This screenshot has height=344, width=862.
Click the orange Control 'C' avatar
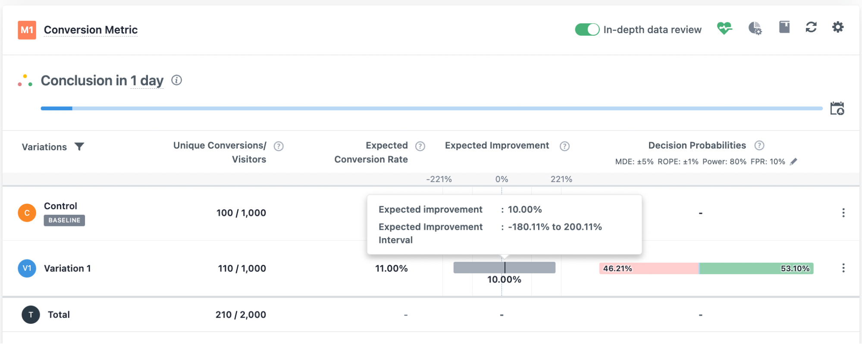point(27,213)
